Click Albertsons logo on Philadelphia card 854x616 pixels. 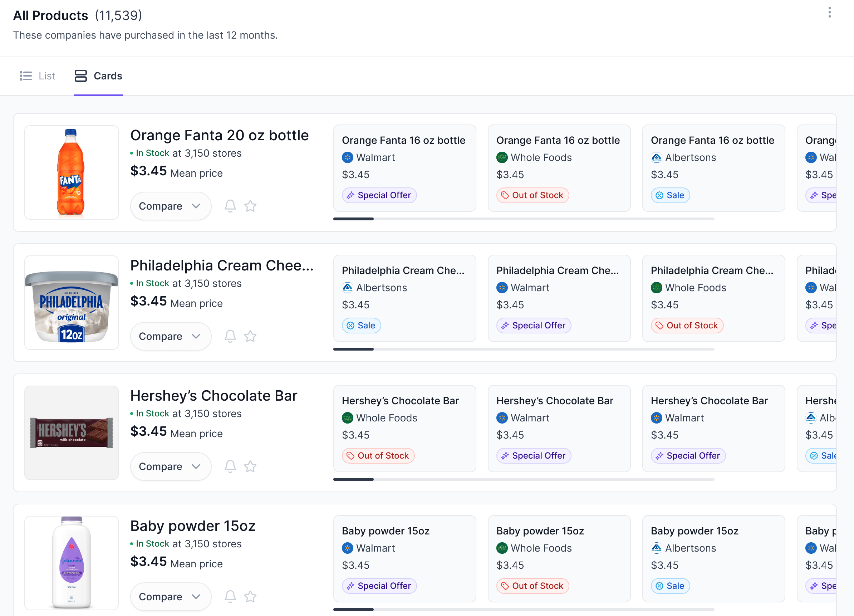(x=348, y=288)
